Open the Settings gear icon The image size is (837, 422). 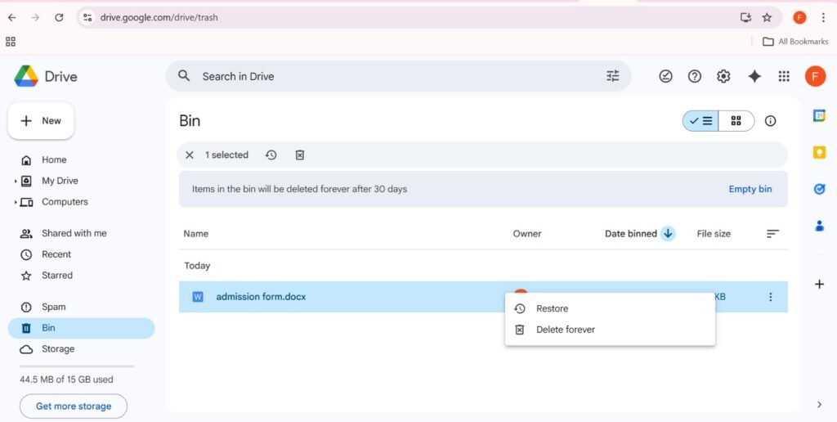(723, 76)
